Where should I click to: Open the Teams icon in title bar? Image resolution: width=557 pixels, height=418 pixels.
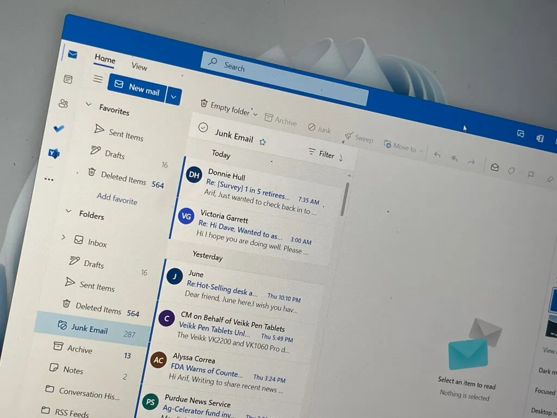click(x=540, y=138)
